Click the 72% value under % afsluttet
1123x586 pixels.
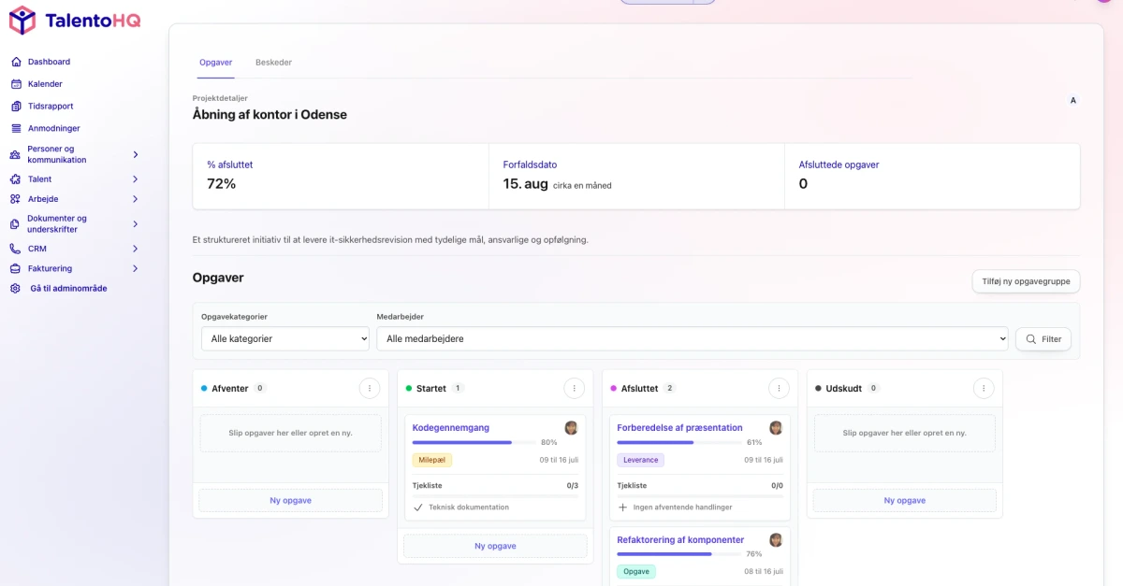222,184
